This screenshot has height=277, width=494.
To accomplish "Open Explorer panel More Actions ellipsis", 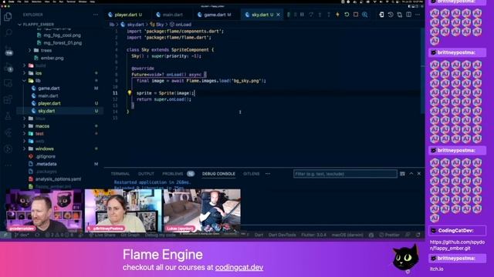I will coord(96,15).
